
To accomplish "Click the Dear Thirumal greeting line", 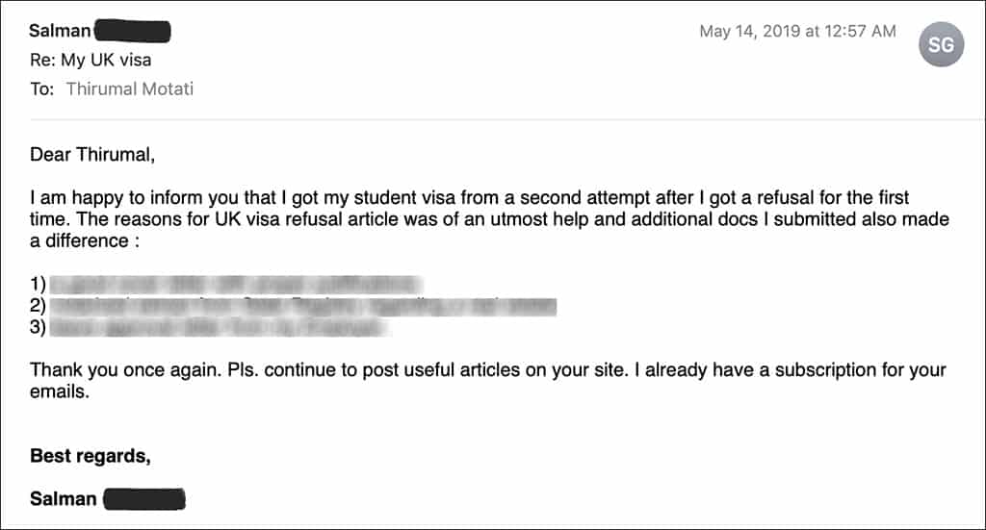I will [92, 155].
